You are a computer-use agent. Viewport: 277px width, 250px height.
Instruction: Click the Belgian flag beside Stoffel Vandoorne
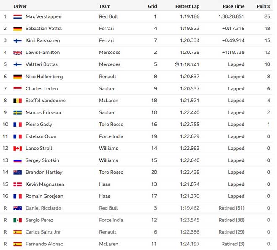pos(18,101)
